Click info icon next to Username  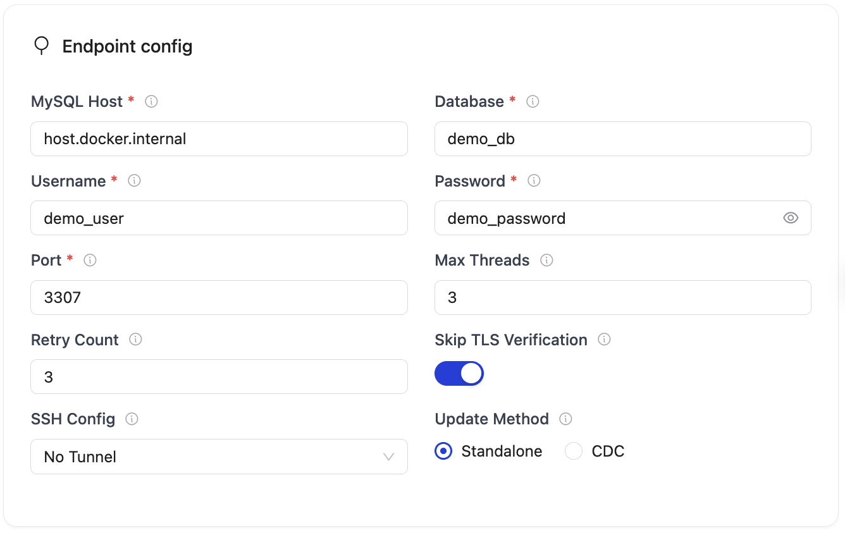(134, 181)
